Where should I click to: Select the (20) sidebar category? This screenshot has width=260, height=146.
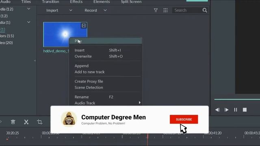[x=6, y=43]
